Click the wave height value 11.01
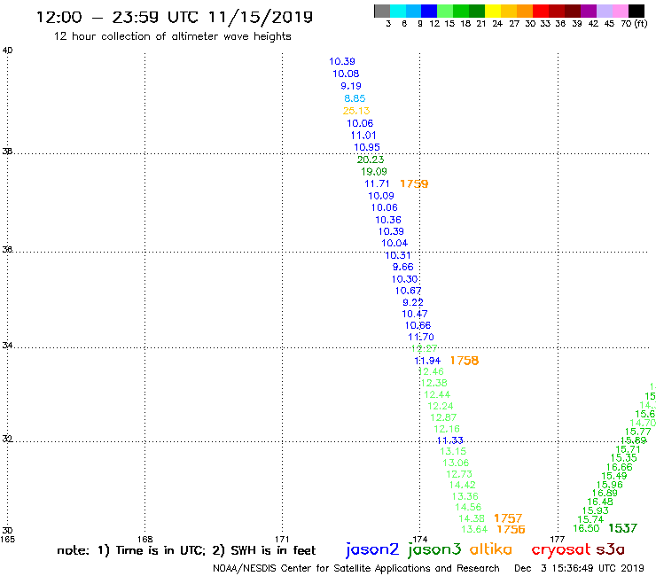 tap(363, 136)
